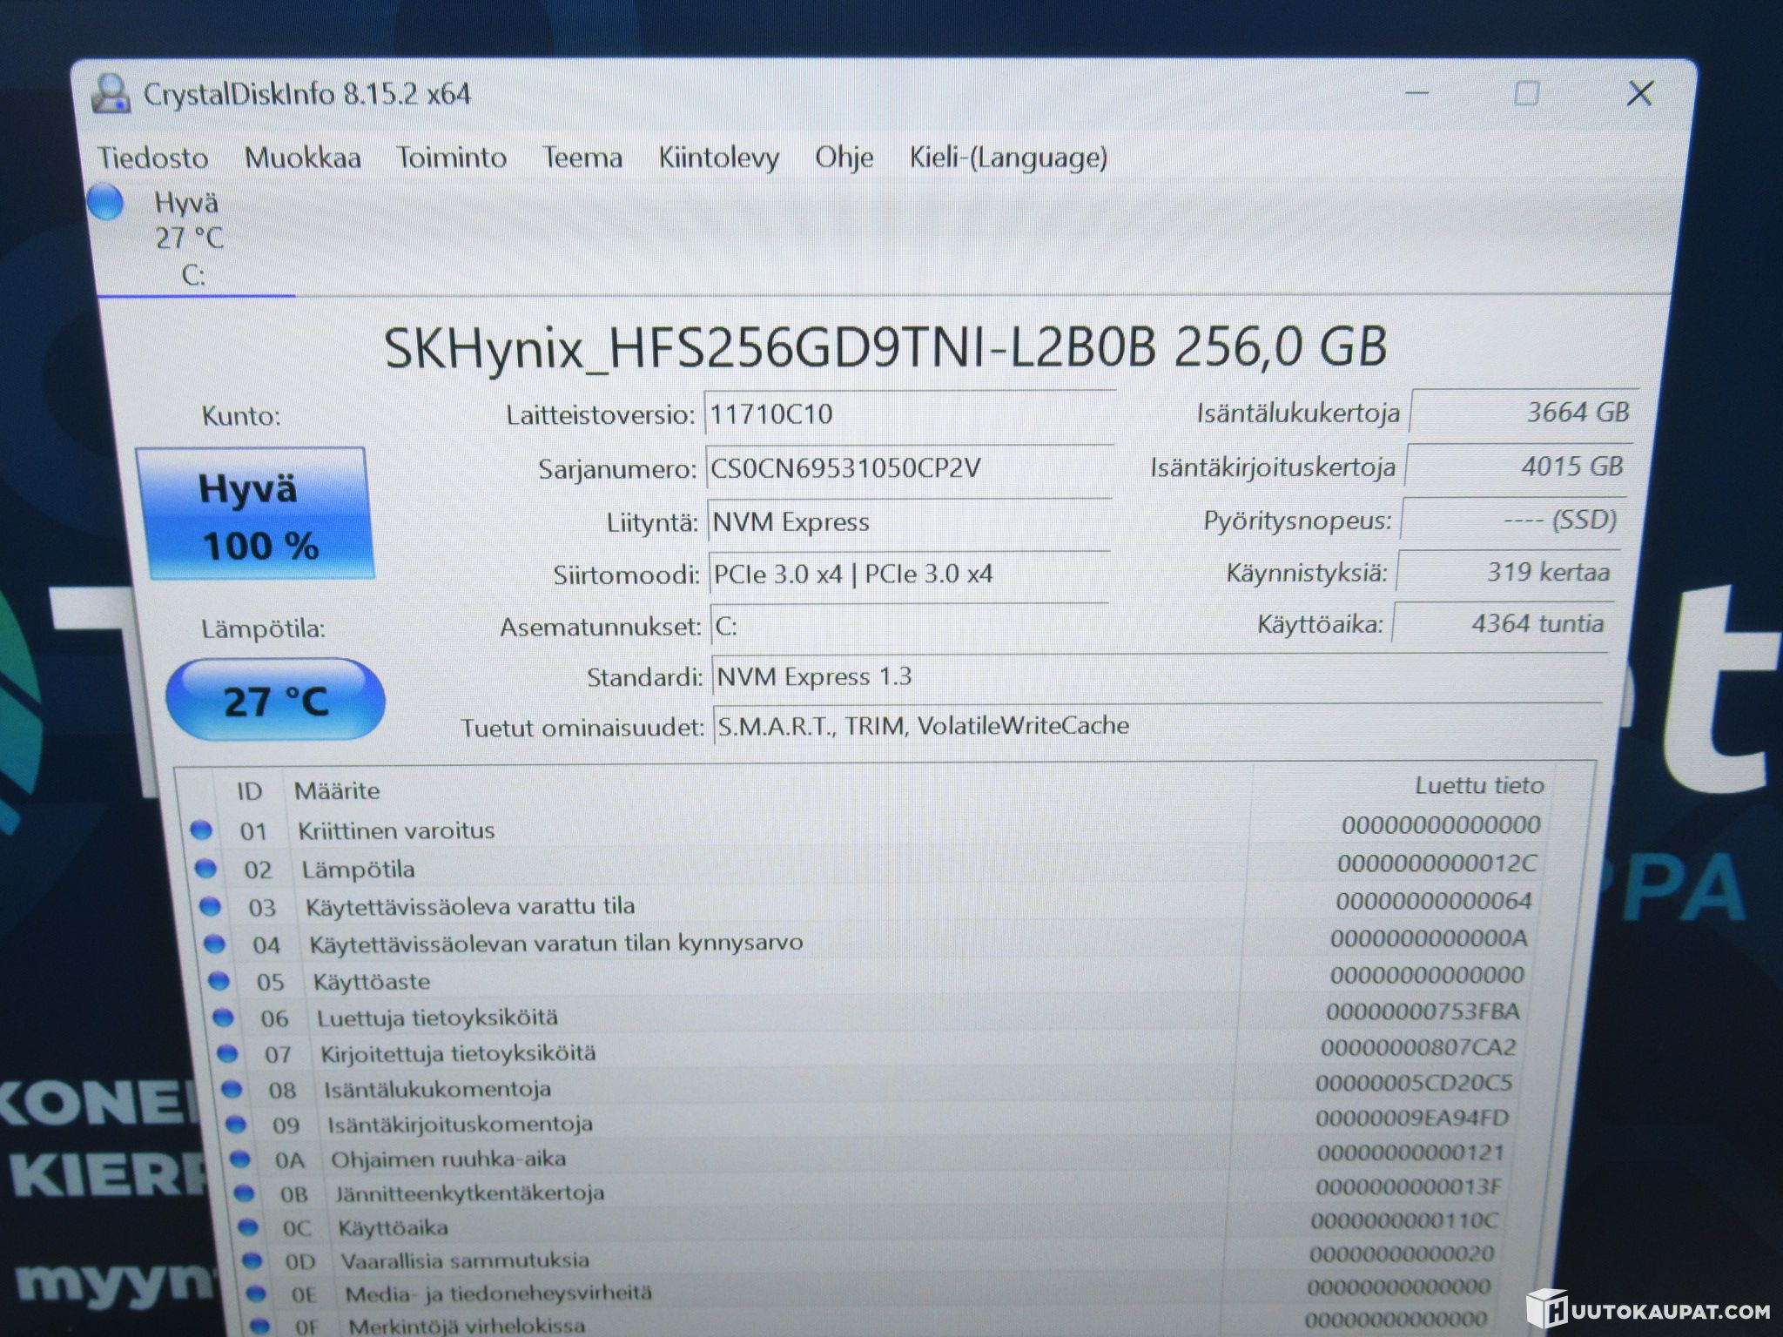Click the Liityntä field NVM Express
Image resolution: width=1783 pixels, height=1337 pixels.
(908, 522)
